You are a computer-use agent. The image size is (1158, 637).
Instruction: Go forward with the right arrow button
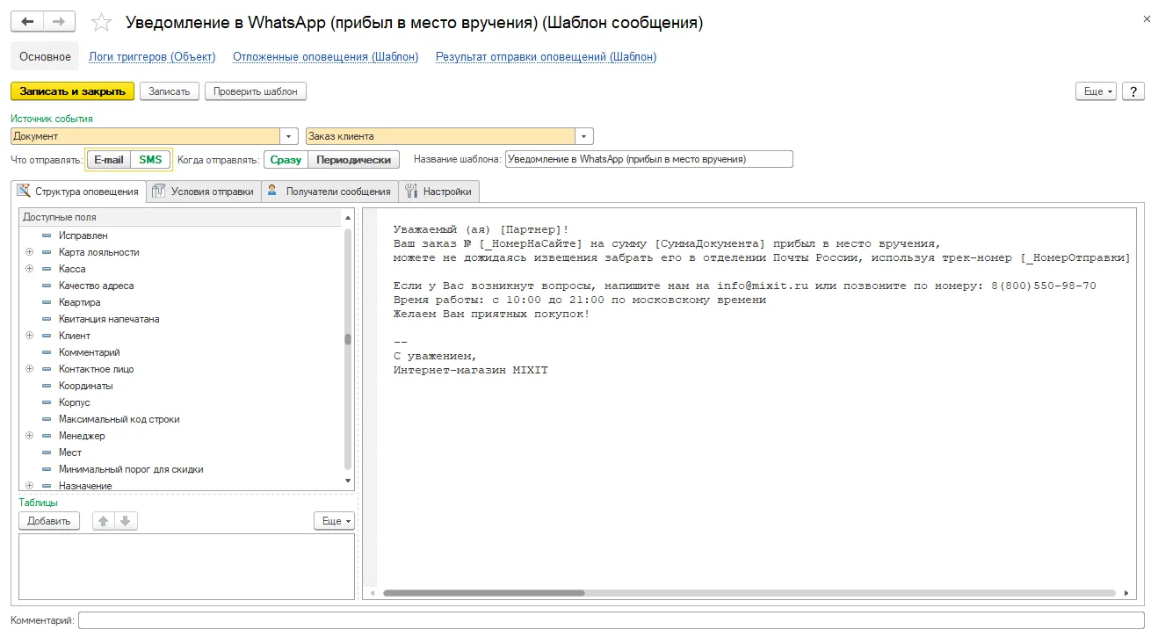[59, 22]
